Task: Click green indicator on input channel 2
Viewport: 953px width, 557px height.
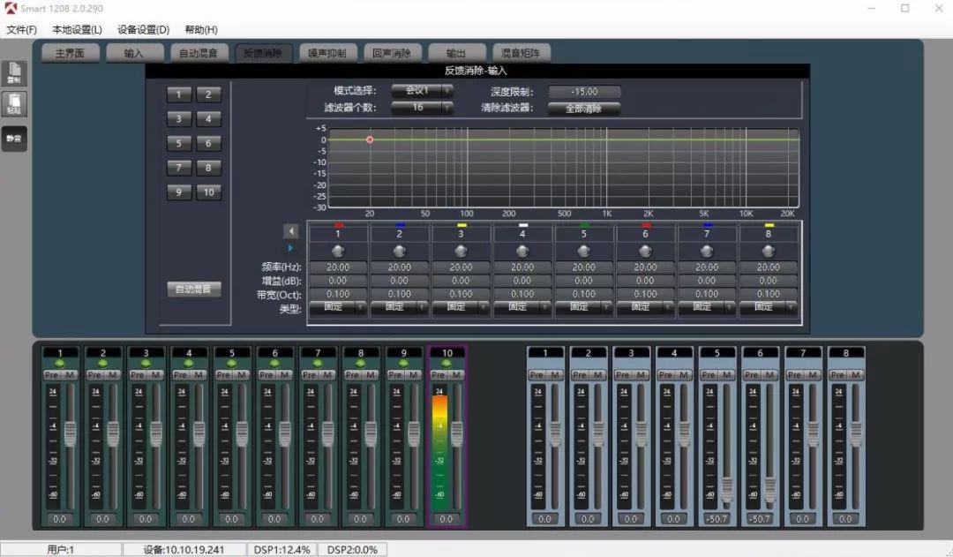Action: click(102, 364)
